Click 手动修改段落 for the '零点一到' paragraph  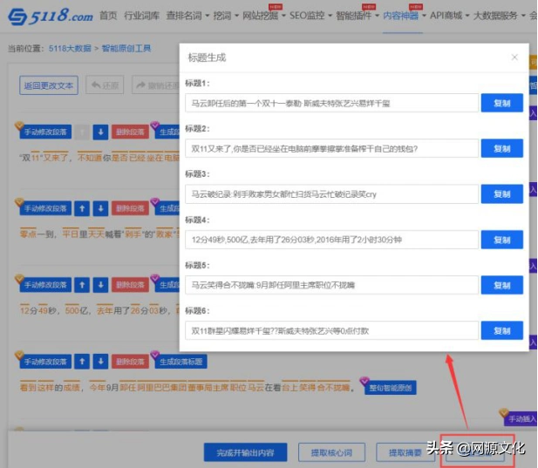(x=45, y=208)
